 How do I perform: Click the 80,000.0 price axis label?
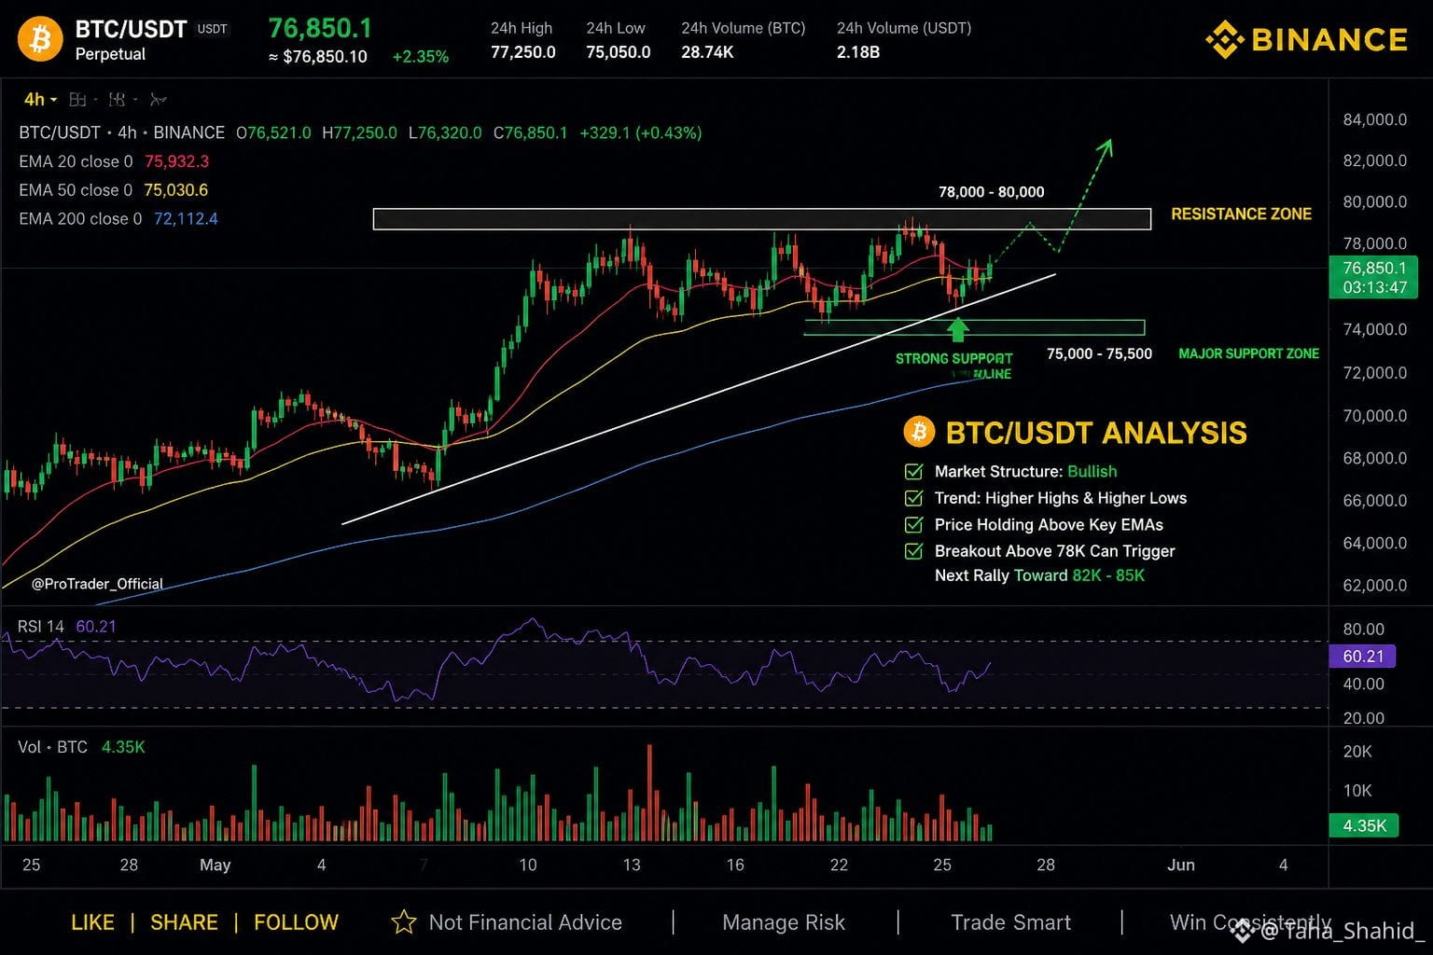point(1375,201)
